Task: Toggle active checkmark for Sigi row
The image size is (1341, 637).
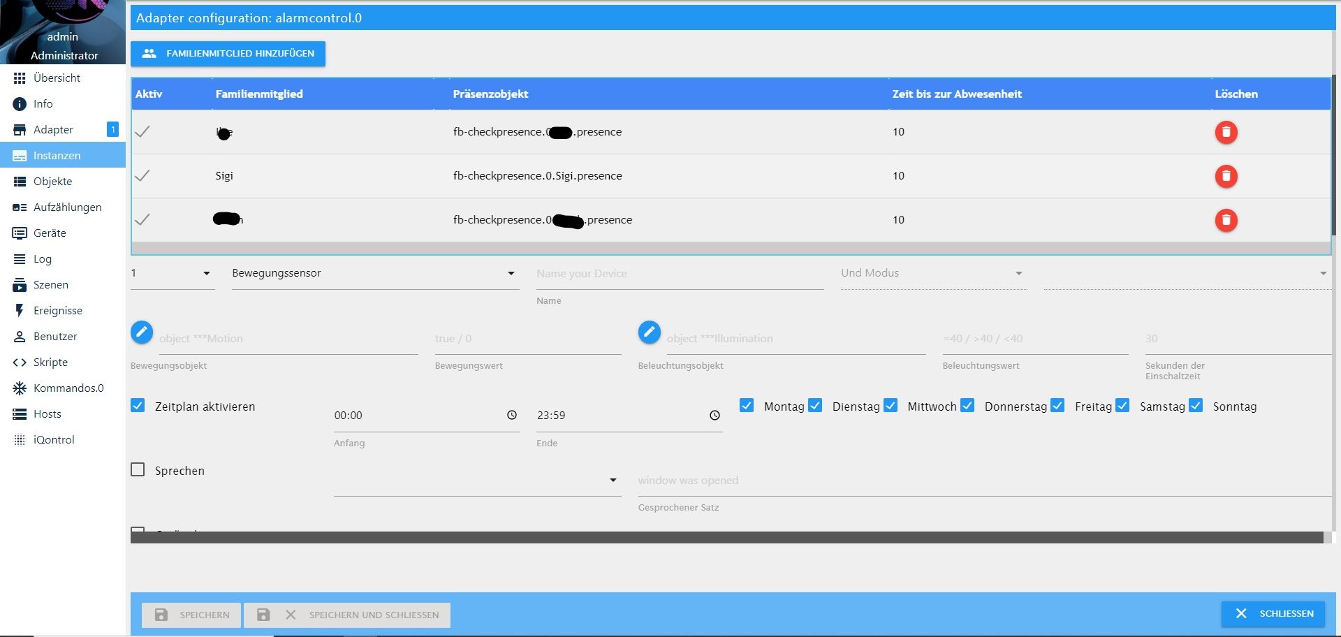Action: pos(142,175)
